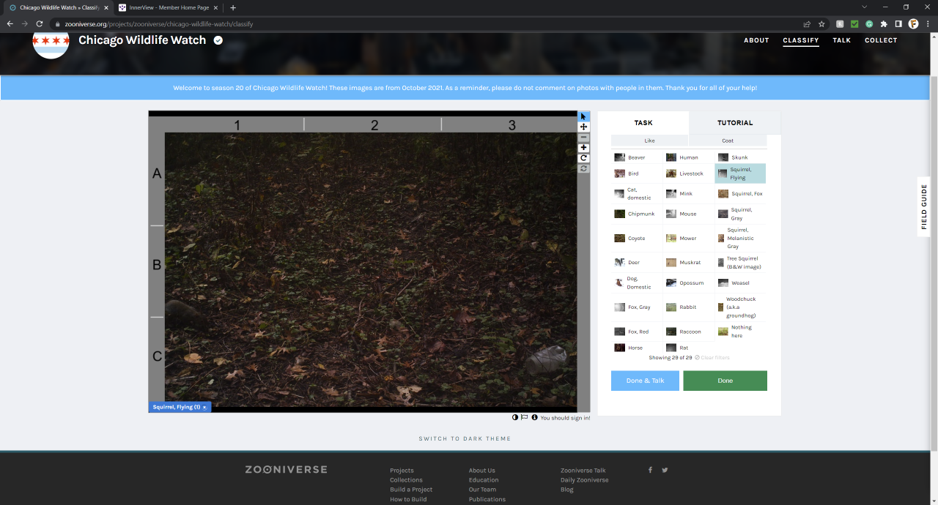Viewport: 938px width, 505px height.
Task: Click the Chicago Wildlife Watch flag avatar
Action: pyautogui.click(x=51, y=42)
